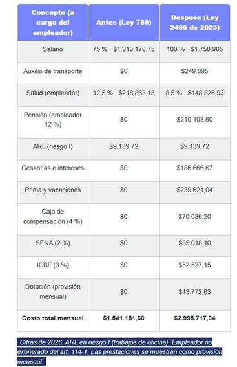This screenshot has height=367, width=237.
Task: Click the 'Caja de compensación (4 %)' cell
Action: pos(53,219)
